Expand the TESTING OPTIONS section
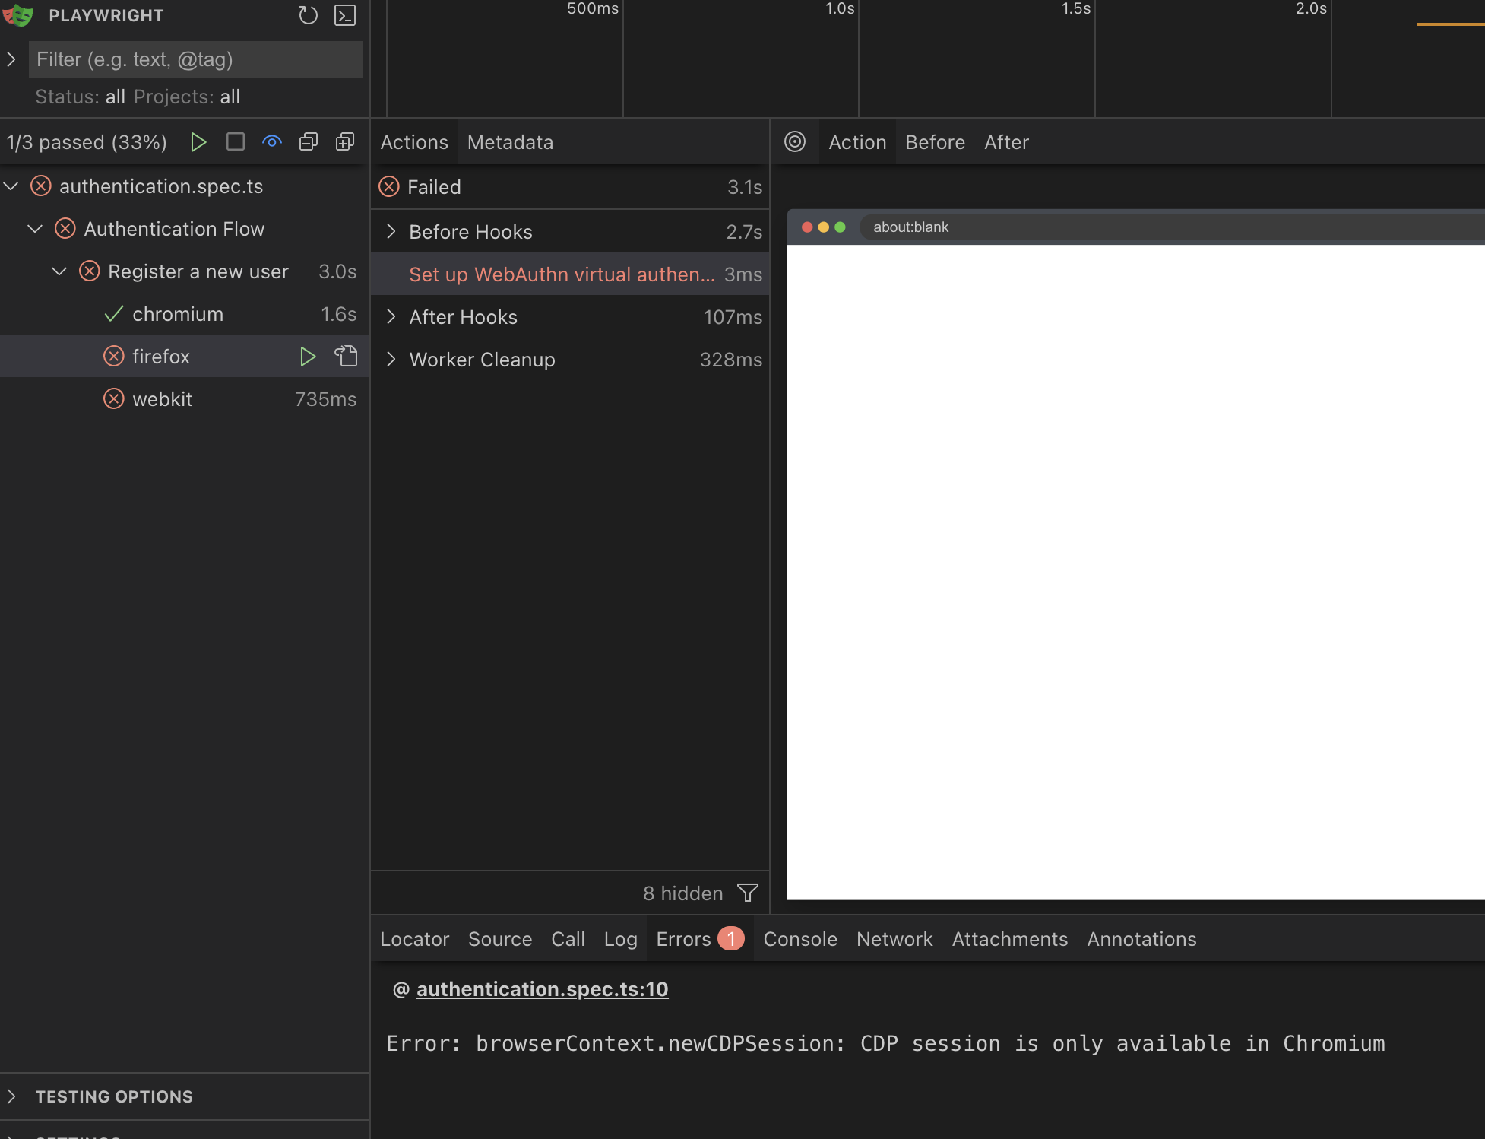1485x1139 pixels. (x=114, y=1096)
